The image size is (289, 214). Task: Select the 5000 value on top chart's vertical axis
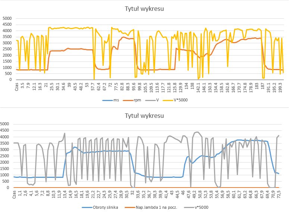(x=7, y=18)
